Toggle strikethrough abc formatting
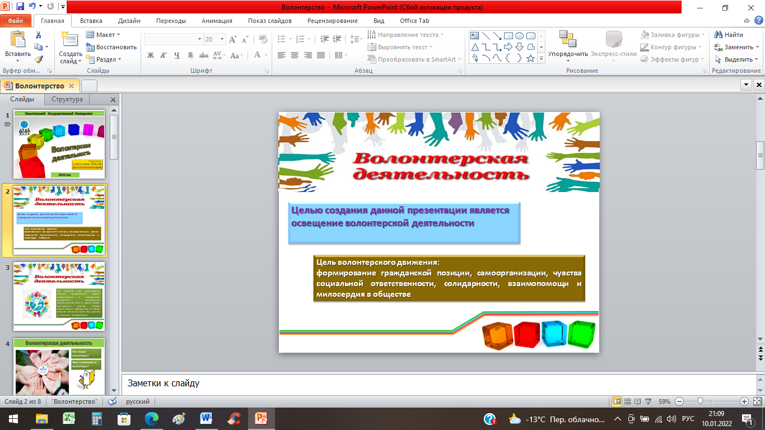Screen dimensions: 765x430 click(x=204, y=55)
